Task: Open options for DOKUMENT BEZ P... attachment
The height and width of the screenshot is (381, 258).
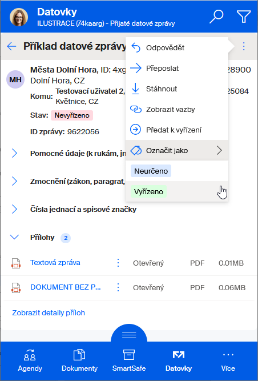Action: tap(118, 287)
